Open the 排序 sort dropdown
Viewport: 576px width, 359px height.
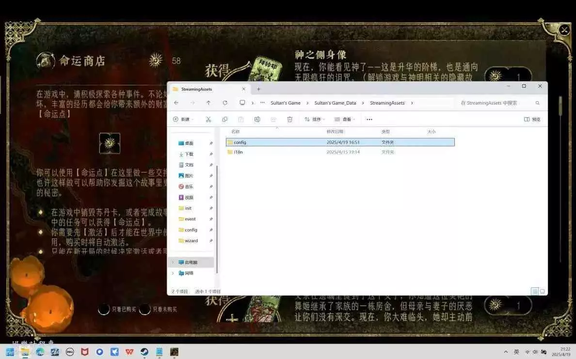coord(313,119)
